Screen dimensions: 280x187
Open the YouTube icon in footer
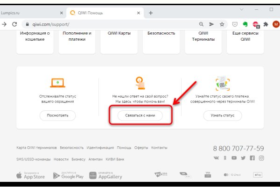[x=234, y=158]
